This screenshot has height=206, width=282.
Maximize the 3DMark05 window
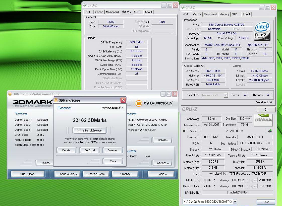pos(169,94)
